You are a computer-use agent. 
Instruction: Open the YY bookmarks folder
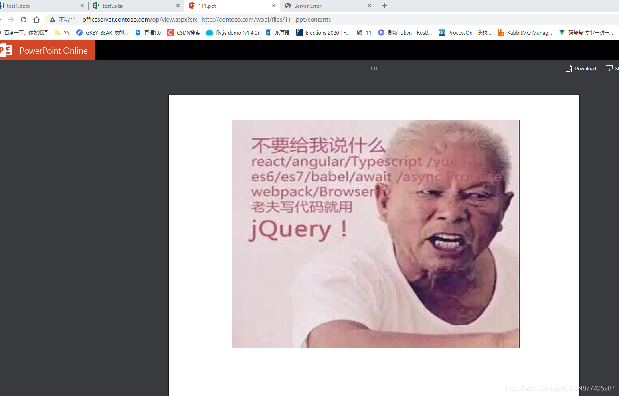click(62, 33)
